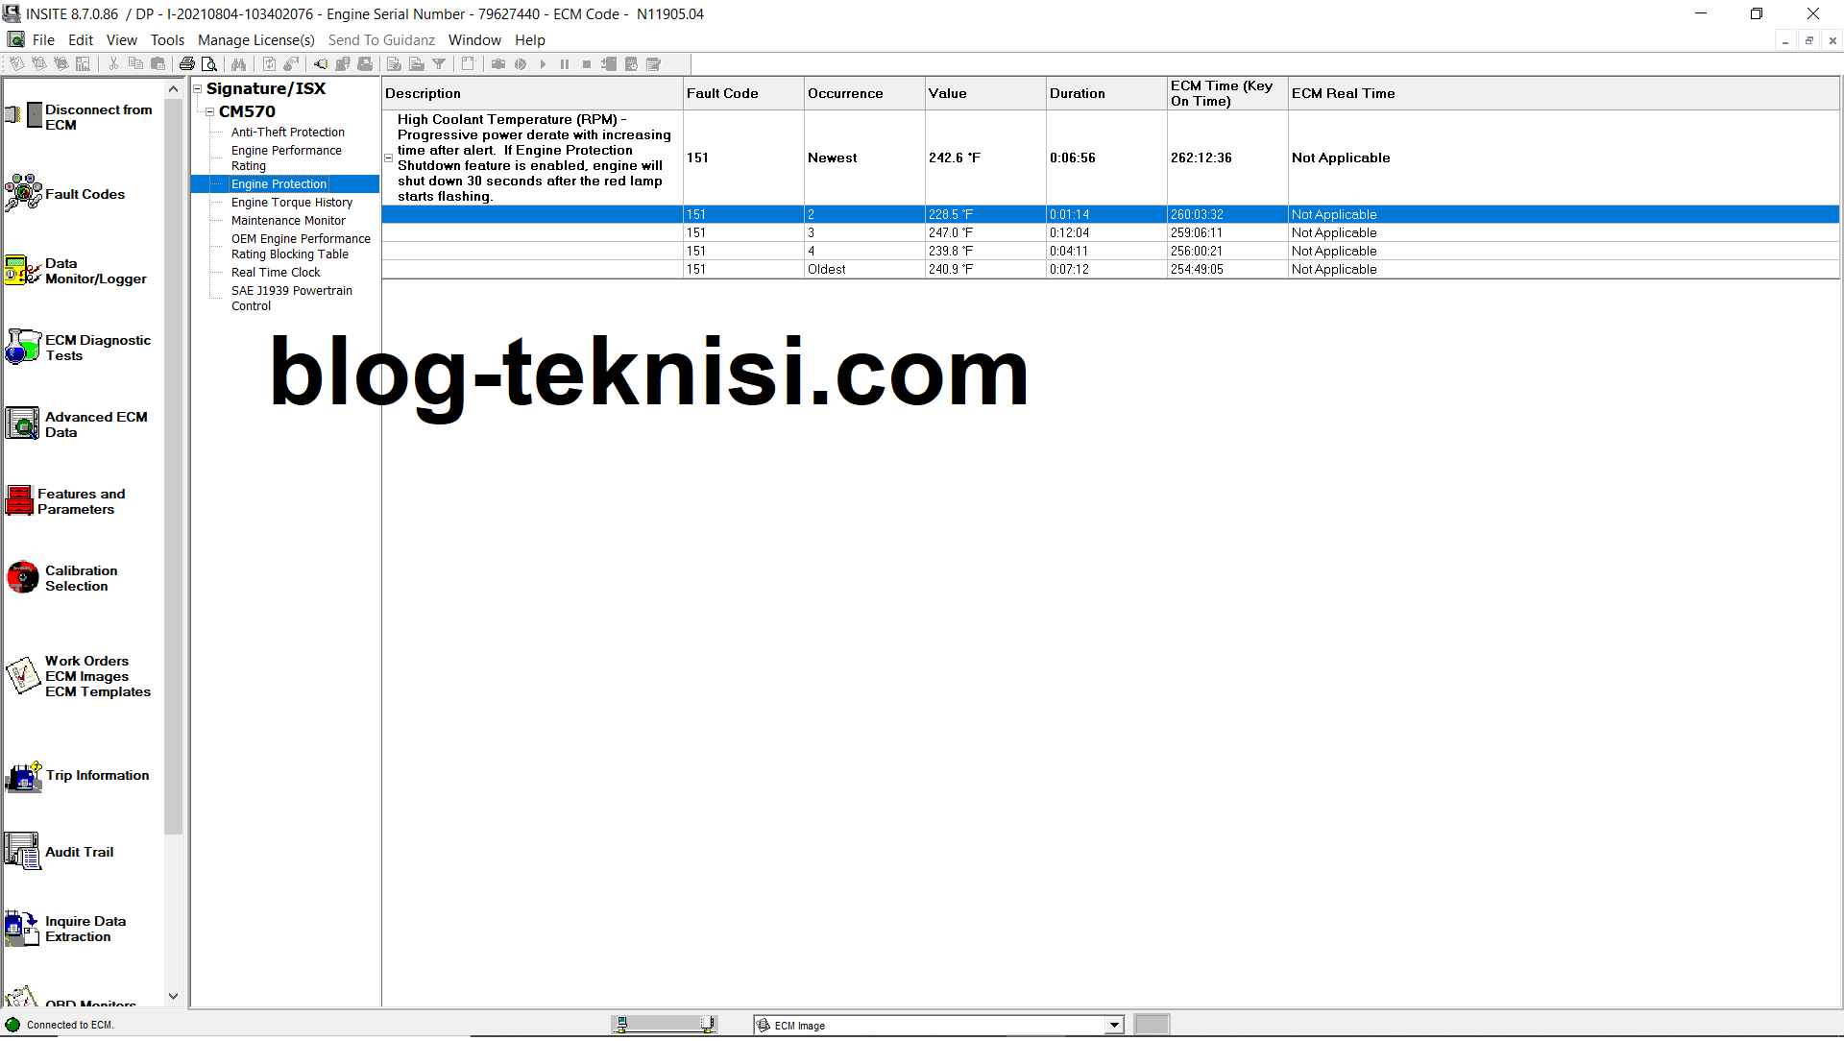Image resolution: width=1844 pixels, height=1041 pixels.
Task: Select Engine Torque History in the tree
Action: [291, 202]
